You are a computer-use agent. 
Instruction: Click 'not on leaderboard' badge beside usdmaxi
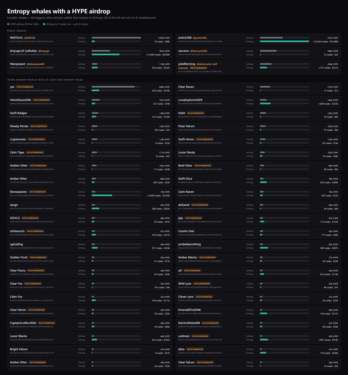[x=200, y=336]
